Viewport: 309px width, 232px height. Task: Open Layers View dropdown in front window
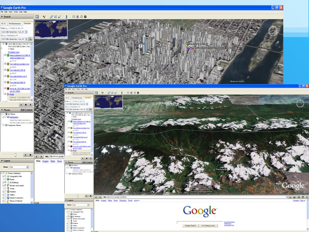click(x=88, y=205)
